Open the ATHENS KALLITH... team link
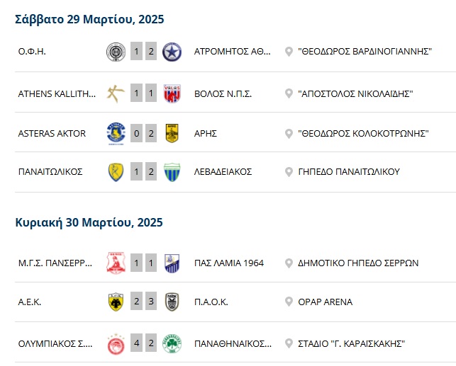This screenshot has height=366, width=456. 57,93
